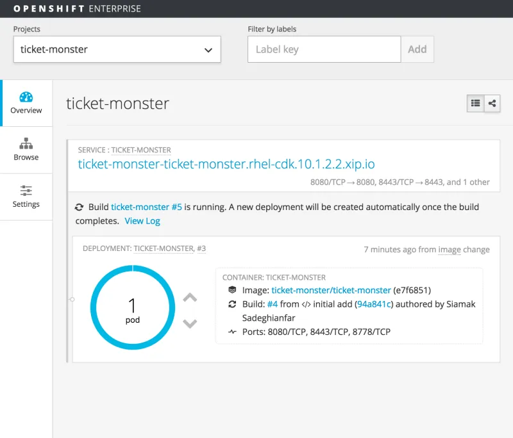Click the Settings sliders icon

point(26,191)
